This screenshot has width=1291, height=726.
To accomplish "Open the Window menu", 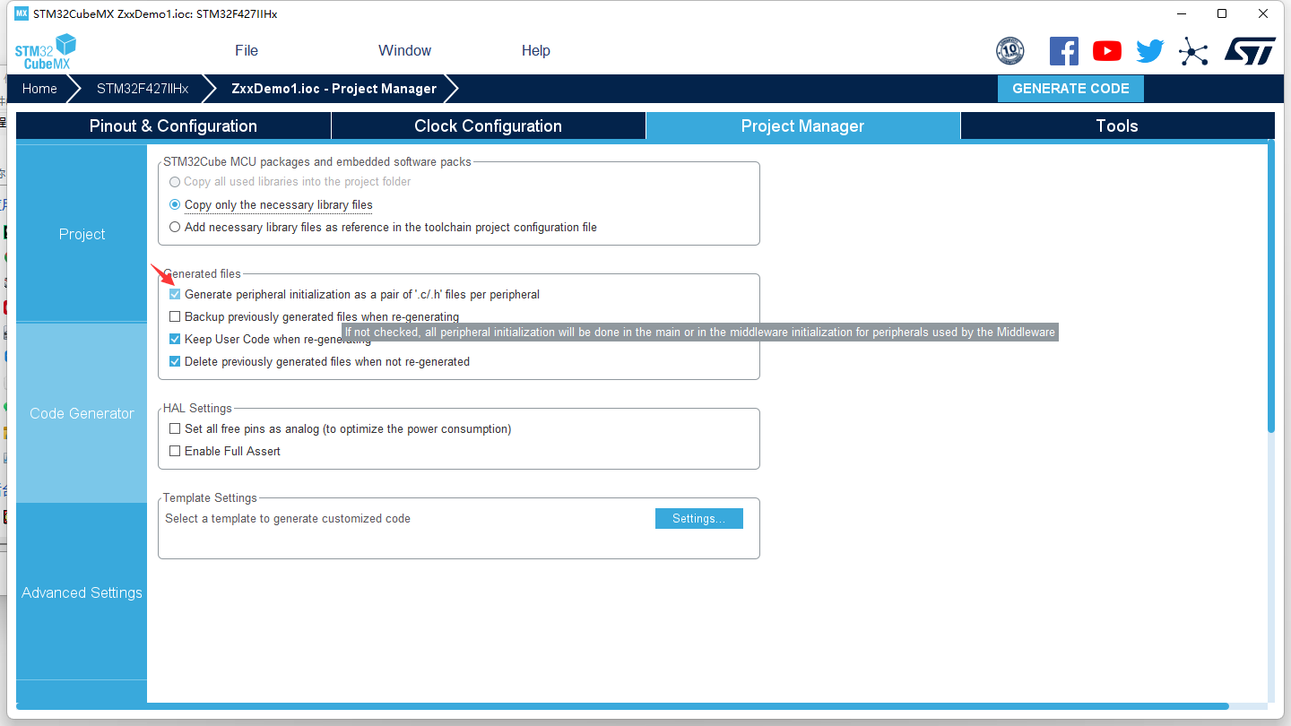I will [404, 50].
